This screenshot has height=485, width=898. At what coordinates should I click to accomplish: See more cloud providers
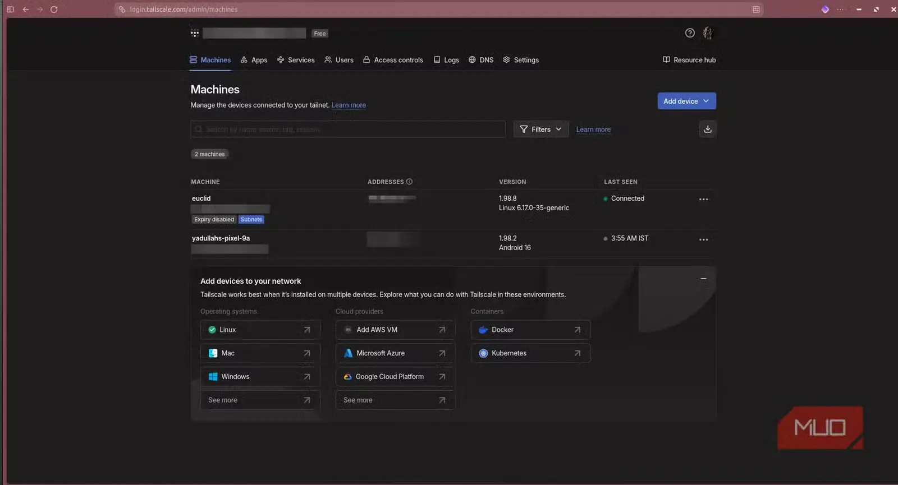coord(396,400)
